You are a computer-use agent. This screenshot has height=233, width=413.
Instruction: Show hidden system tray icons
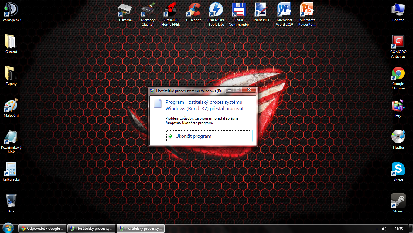tap(377, 229)
